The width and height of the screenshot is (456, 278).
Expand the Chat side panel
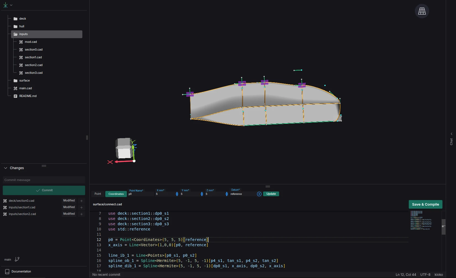pyautogui.click(x=451, y=139)
